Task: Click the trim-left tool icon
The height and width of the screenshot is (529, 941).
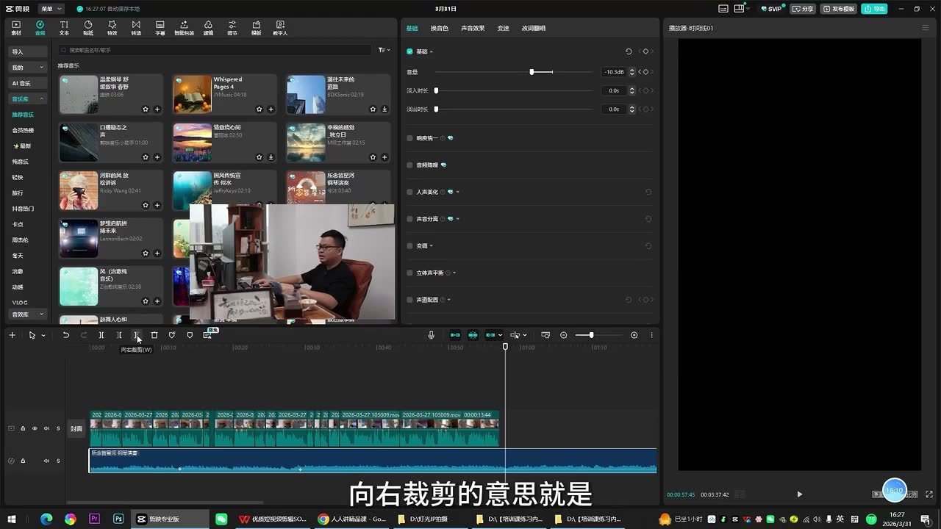Action: point(119,335)
